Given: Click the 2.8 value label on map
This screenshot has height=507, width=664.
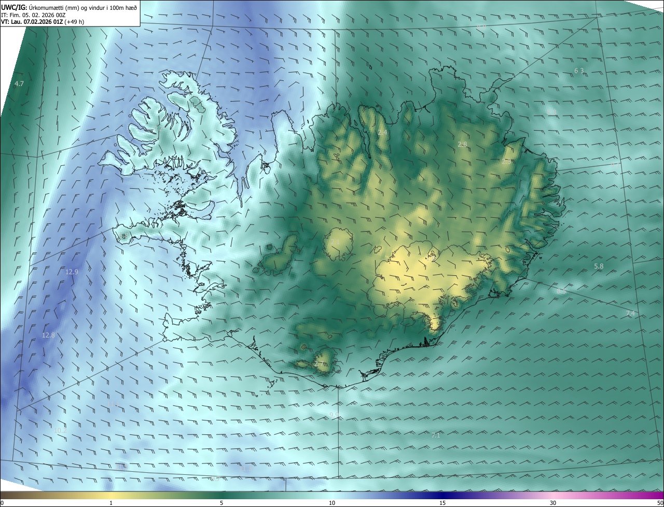Looking at the screenshot, I should pyautogui.click(x=462, y=144).
